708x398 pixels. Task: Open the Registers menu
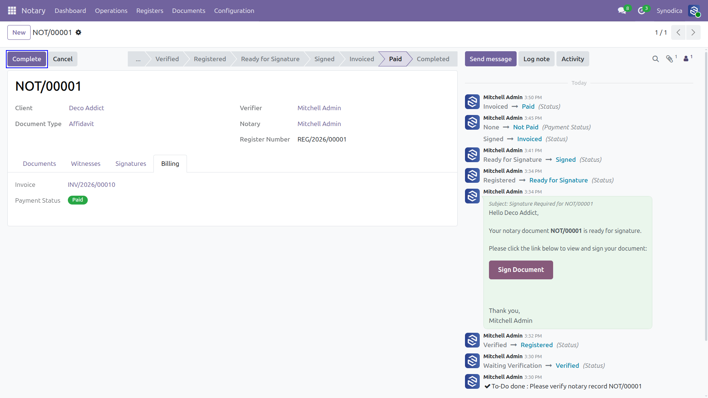150,11
